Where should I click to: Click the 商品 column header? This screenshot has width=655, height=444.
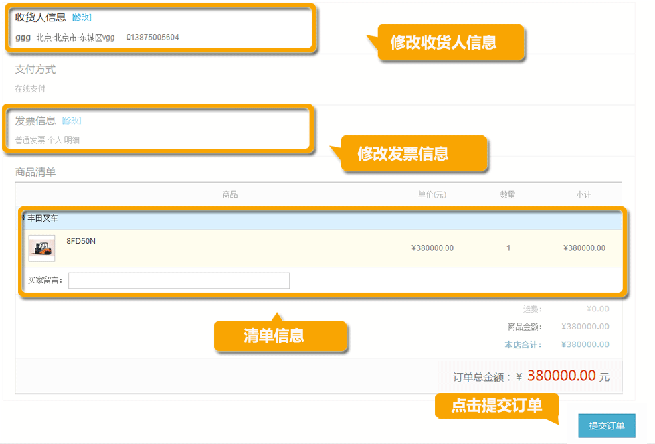click(230, 194)
